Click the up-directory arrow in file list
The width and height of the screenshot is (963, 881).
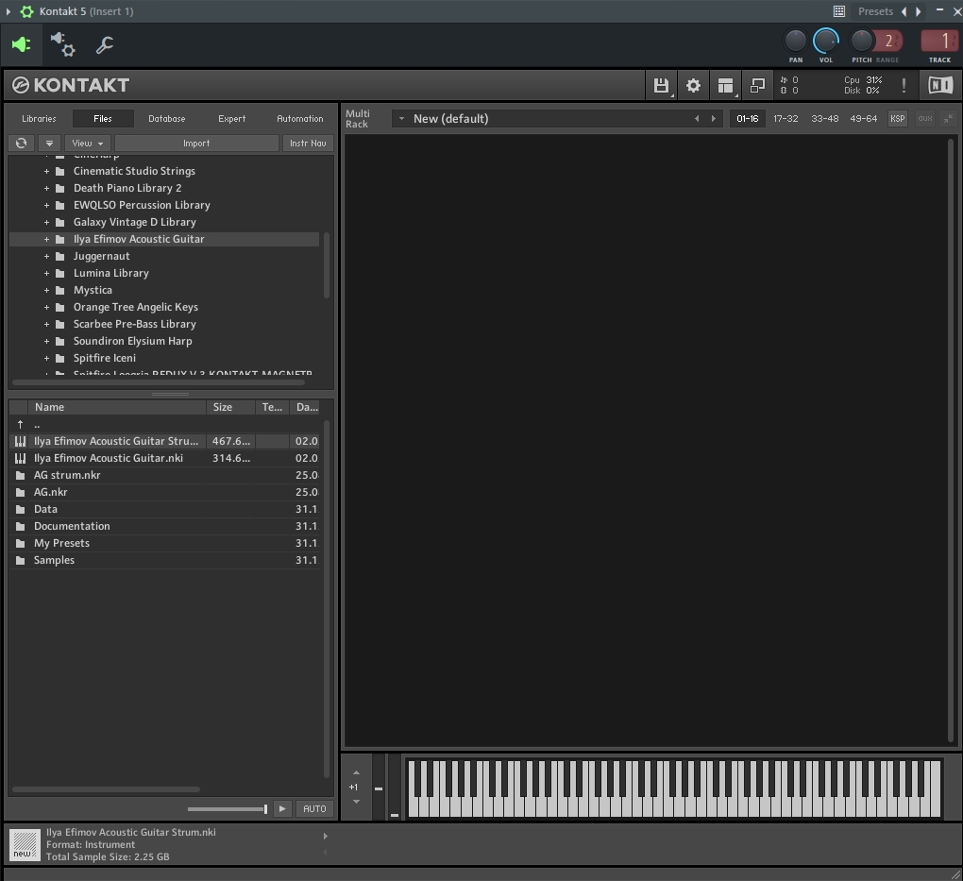tap(20, 425)
